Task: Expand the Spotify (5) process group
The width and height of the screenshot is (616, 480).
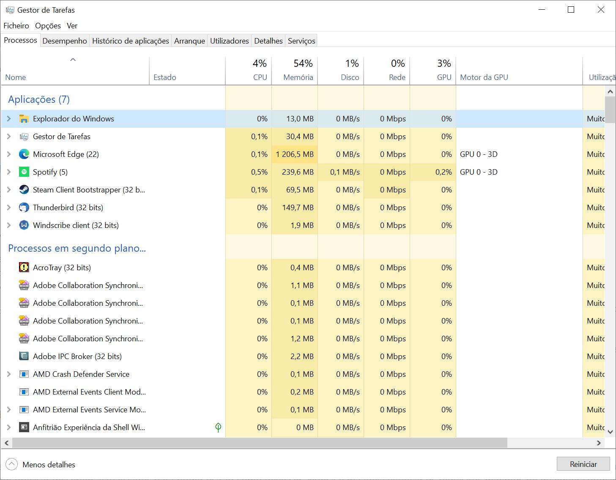Action: [9, 172]
